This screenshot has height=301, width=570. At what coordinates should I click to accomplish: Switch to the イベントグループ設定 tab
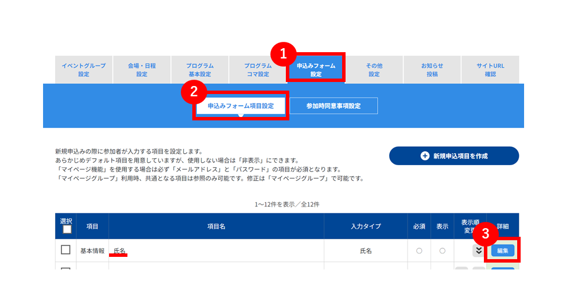coord(84,70)
